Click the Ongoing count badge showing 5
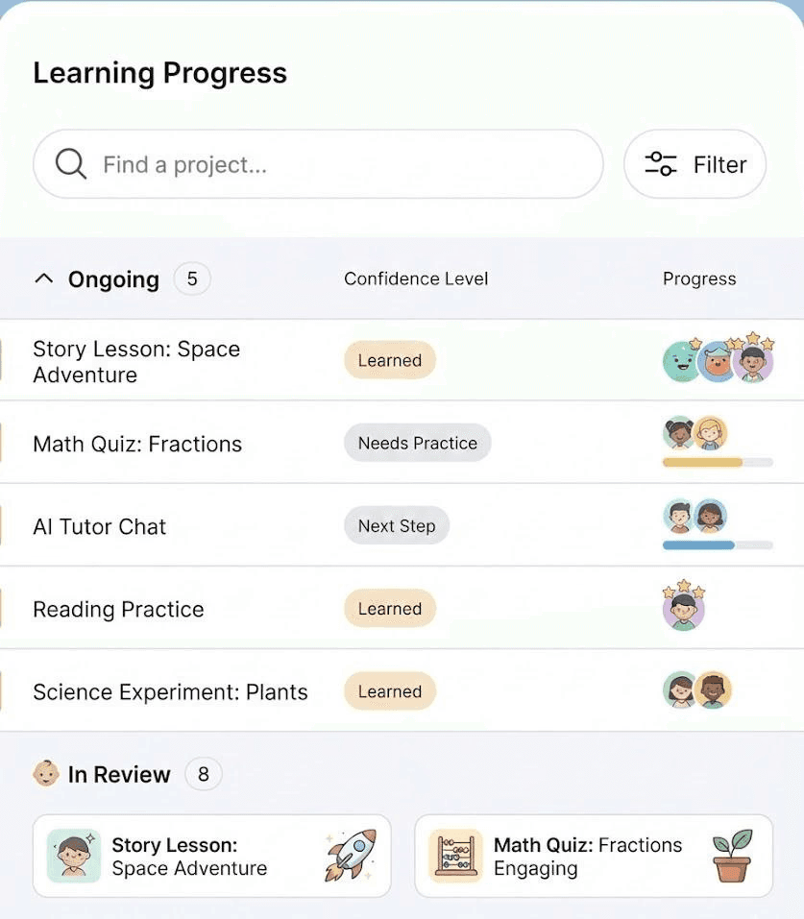Image resolution: width=804 pixels, height=919 pixels. coord(191,278)
